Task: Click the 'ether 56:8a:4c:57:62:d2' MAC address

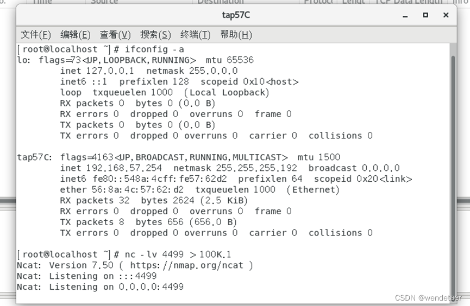Action: [122, 190]
